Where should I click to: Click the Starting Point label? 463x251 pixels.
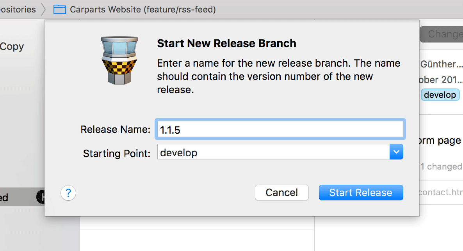tap(116, 154)
